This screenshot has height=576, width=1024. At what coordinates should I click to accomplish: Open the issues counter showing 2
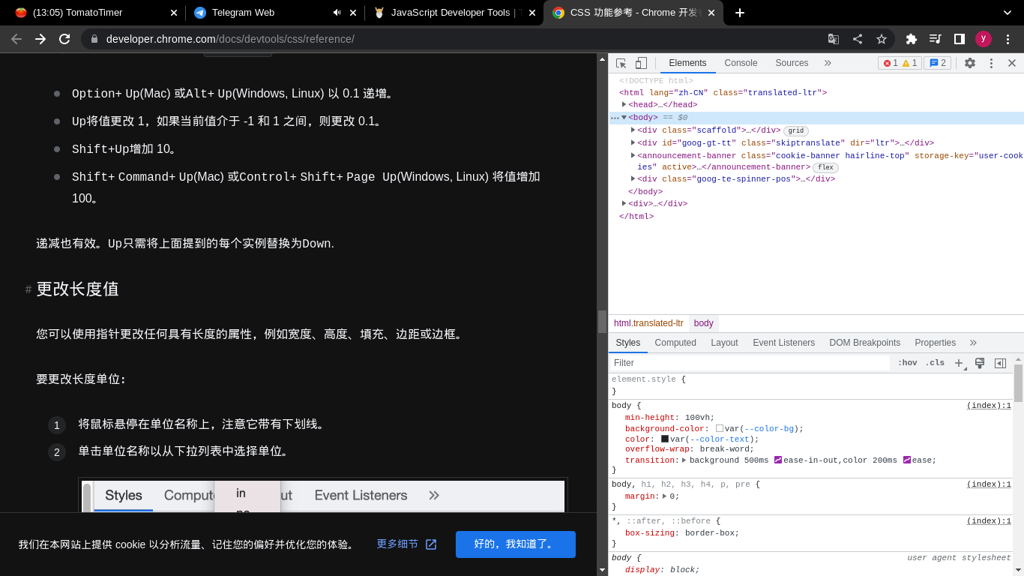click(937, 63)
